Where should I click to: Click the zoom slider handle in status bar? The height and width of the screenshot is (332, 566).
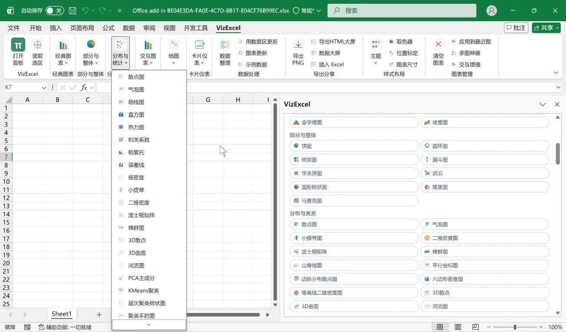pos(515,327)
